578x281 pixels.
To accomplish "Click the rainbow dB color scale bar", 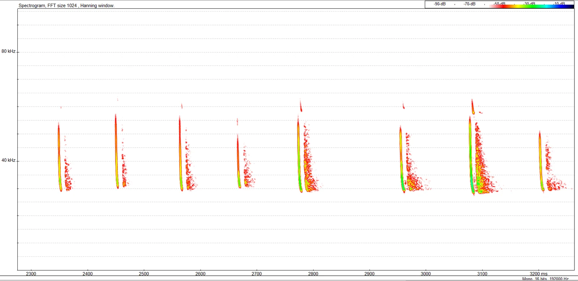I will (532, 7).
